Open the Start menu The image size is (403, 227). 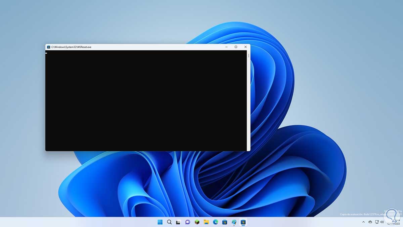pyautogui.click(x=160, y=222)
